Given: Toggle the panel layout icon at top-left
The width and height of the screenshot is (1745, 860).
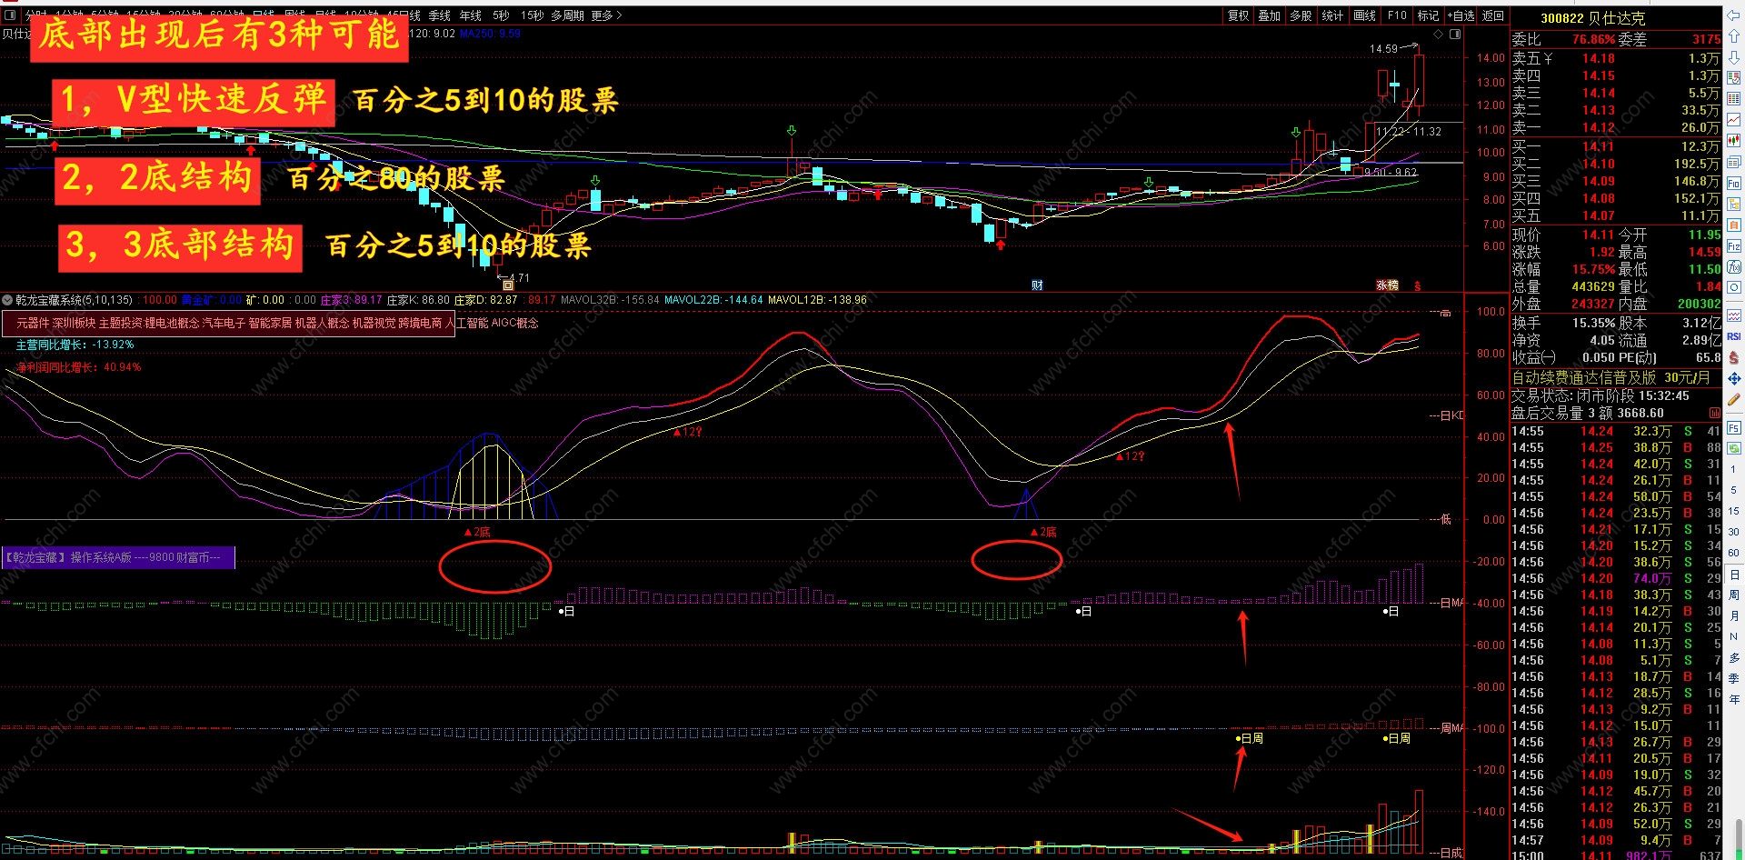Looking at the screenshot, I should [11, 15].
